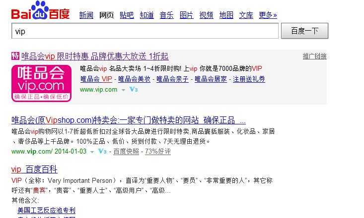This screenshot has height=218, width=364.
Task: Click the ad text 名品大卖场 1~4折限时购
Action: point(146,68)
